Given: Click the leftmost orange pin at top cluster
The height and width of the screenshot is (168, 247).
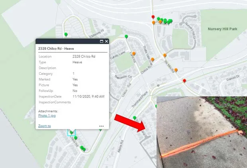Looking at the screenshot, I should [154, 23].
